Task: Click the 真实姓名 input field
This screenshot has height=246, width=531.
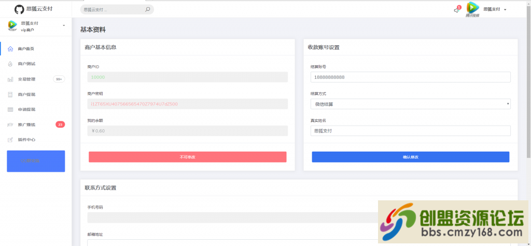Action: pos(411,131)
